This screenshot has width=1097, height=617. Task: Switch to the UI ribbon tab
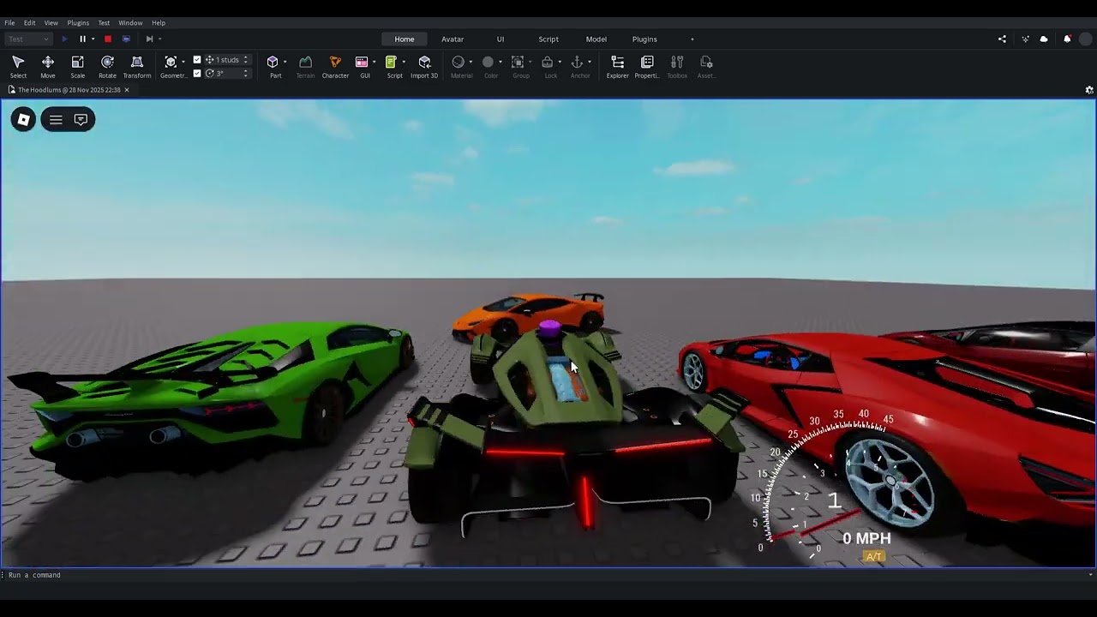[501, 39]
